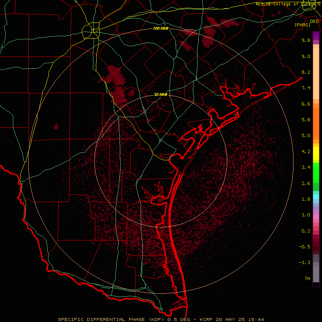The height and width of the screenshot is (322, 322).
Task: Click the 50 NMI range ring label
Action: [x=161, y=94]
